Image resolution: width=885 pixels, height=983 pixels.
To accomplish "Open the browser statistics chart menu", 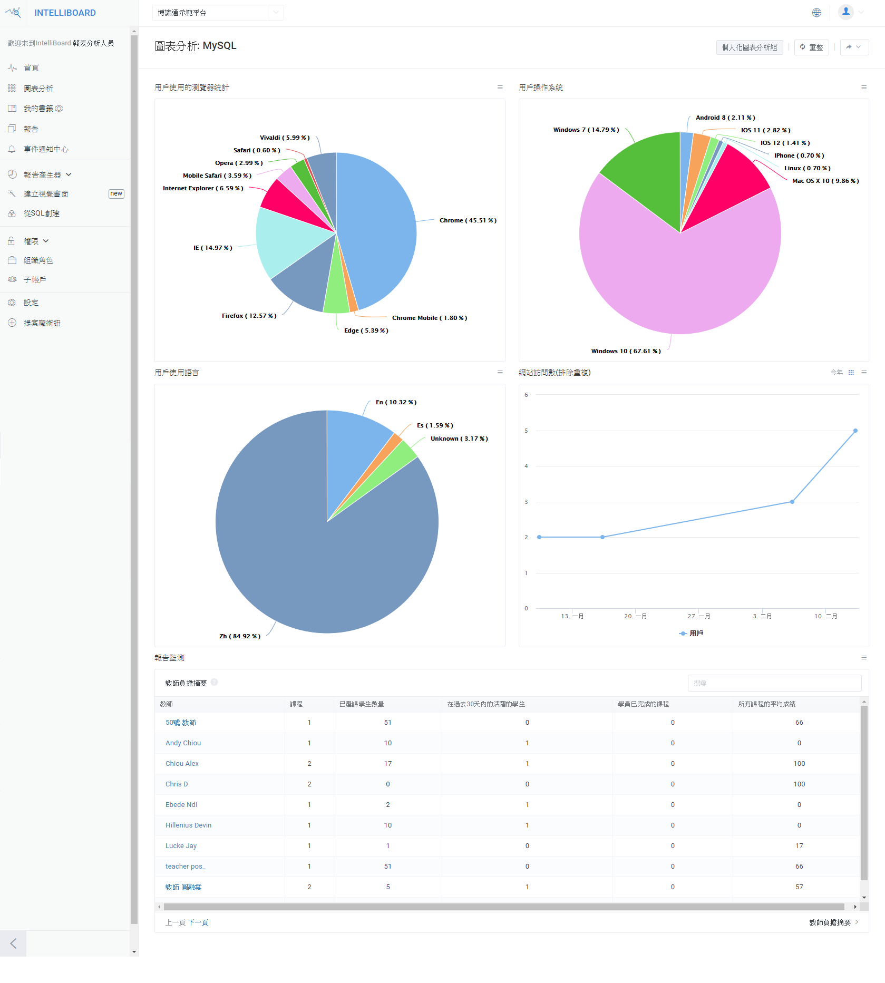I will (499, 87).
